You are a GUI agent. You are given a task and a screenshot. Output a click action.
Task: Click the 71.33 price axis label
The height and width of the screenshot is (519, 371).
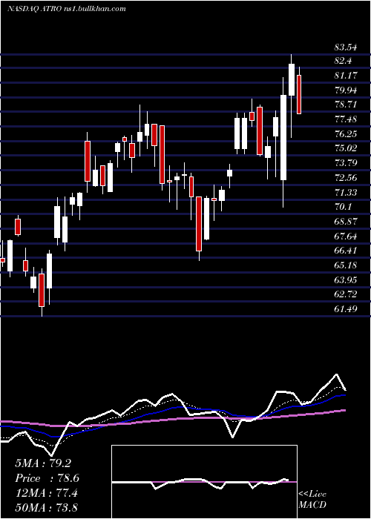point(346,192)
